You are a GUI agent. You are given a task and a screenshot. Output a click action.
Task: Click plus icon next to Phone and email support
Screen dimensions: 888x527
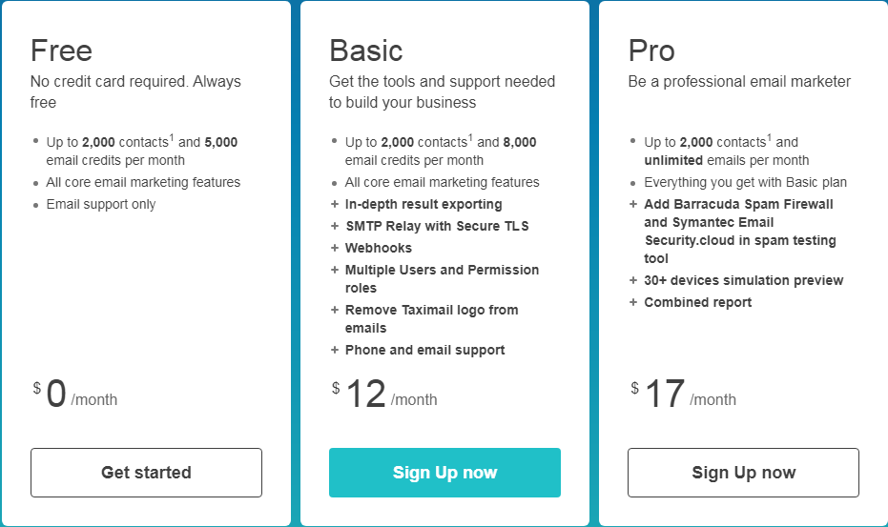[335, 350]
